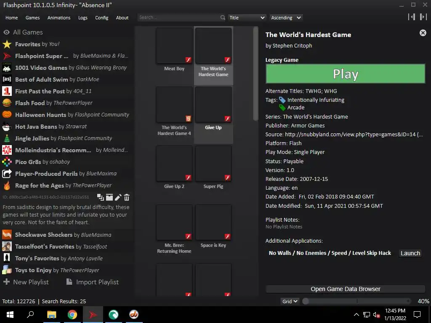Image resolution: width=431 pixels, height=323 pixels.
Task: Click the muted volume tray icon
Action: [x=377, y=315]
